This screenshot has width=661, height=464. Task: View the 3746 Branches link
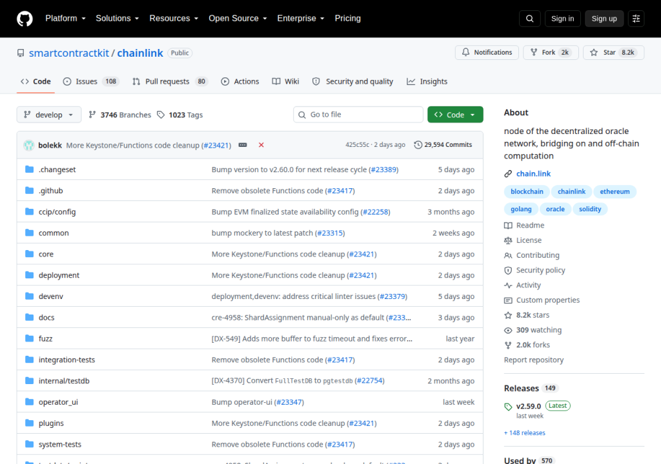click(x=119, y=115)
